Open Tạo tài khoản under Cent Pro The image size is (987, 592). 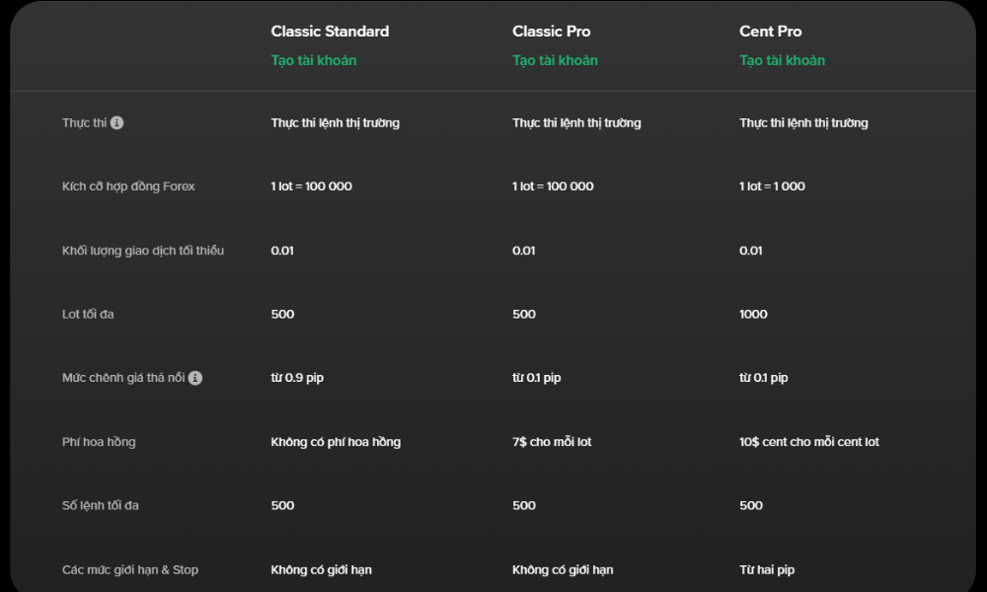coord(782,60)
